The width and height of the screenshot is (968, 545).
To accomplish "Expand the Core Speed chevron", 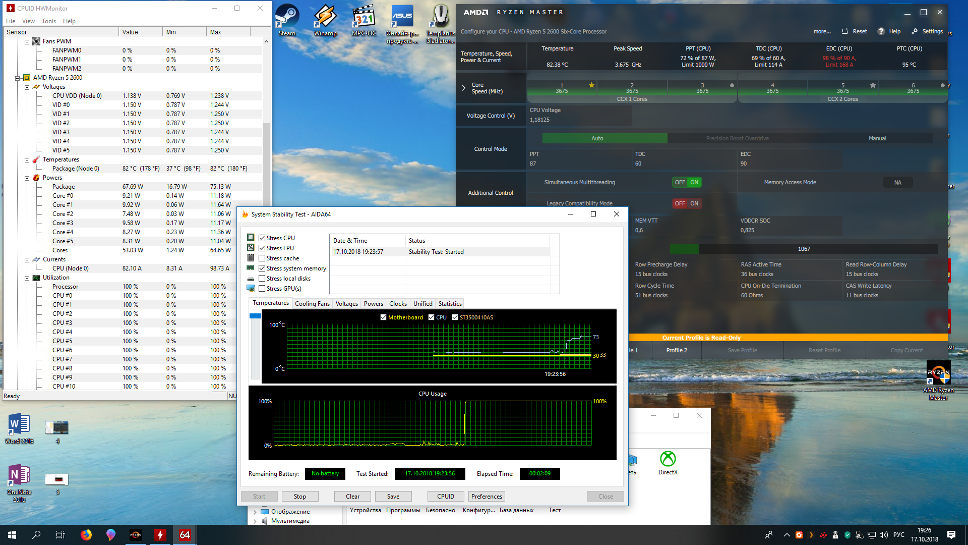I will tap(463, 88).
